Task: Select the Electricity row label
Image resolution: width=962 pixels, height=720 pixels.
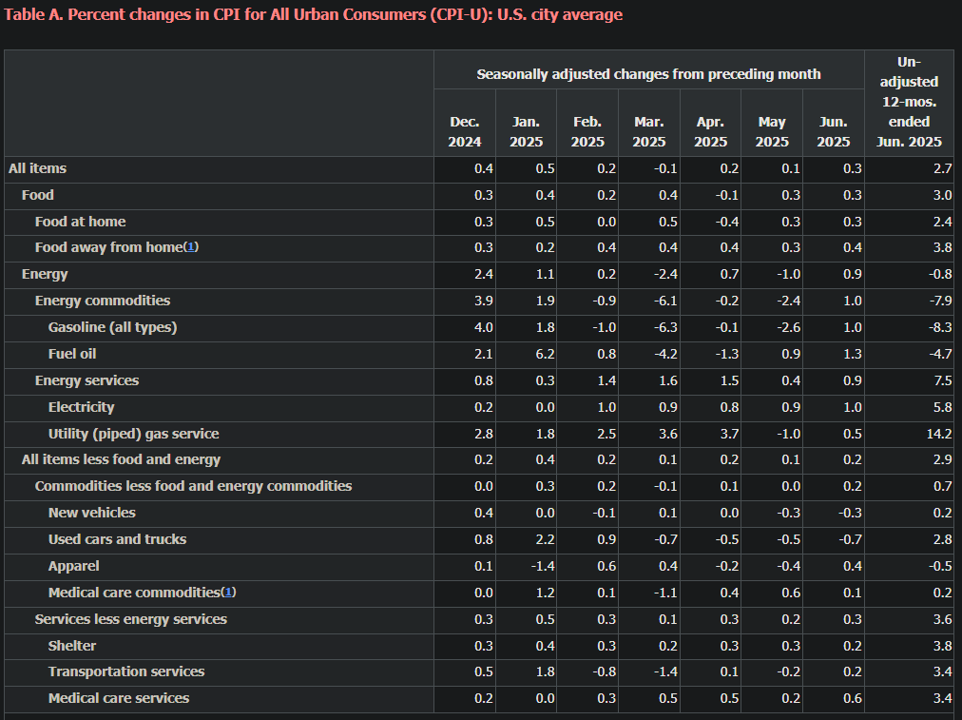Action: (x=81, y=407)
